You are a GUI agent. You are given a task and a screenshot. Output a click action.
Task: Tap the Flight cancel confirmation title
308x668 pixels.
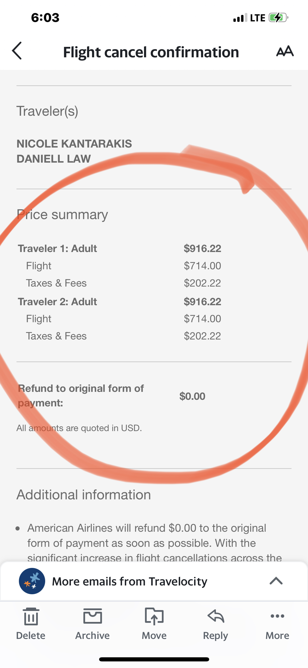point(151,52)
